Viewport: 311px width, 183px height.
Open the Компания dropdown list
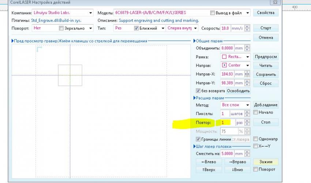[90, 13]
